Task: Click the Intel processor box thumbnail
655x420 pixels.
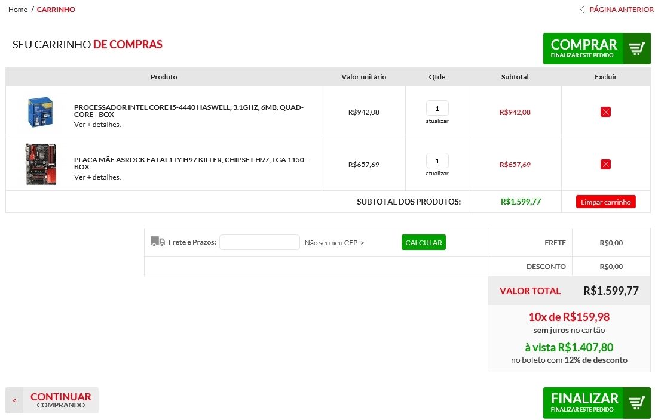Action: coord(41,112)
